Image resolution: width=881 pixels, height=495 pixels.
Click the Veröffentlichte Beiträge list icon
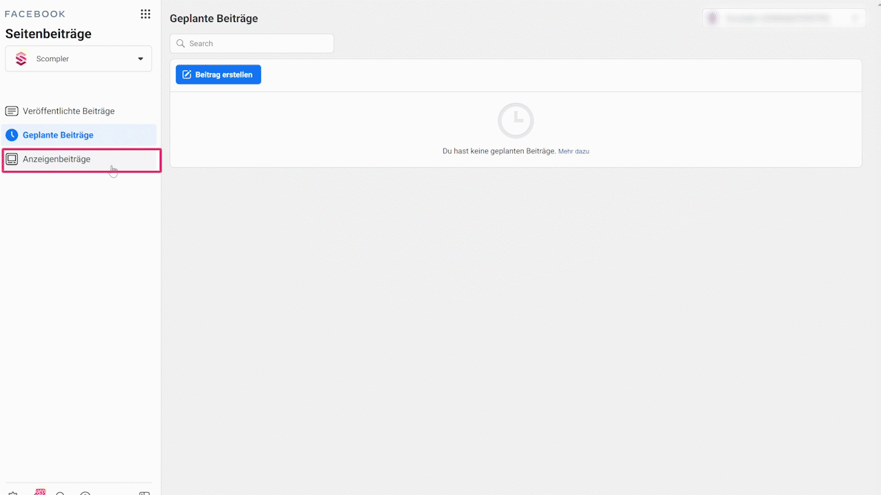tap(12, 111)
